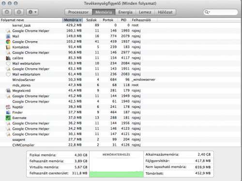Image resolution: width=242 pixels, height=181 pixels.
Task: Click the Fizikai memória 4,00 GB value
Action: tap(81, 155)
